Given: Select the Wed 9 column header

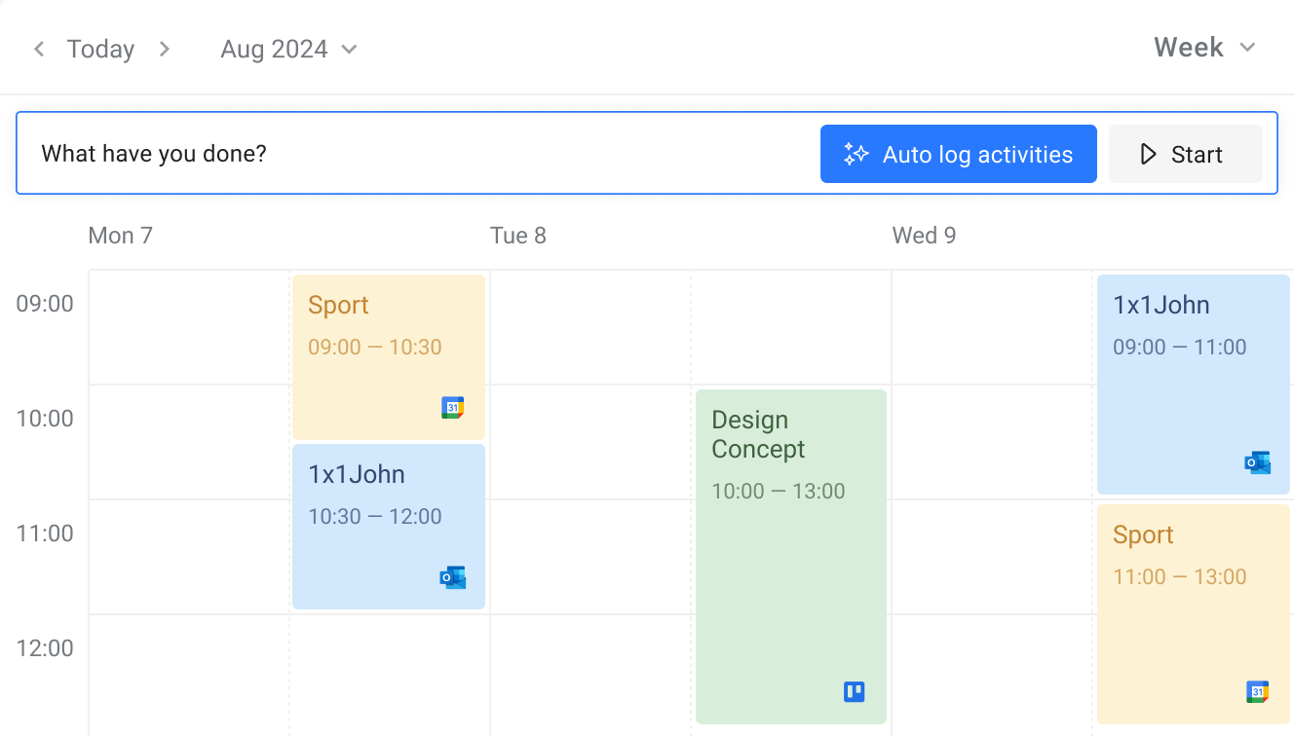Looking at the screenshot, I should [923, 235].
